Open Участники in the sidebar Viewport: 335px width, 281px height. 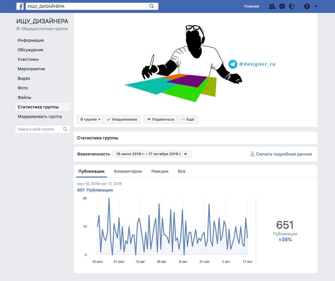coord(28,59)
